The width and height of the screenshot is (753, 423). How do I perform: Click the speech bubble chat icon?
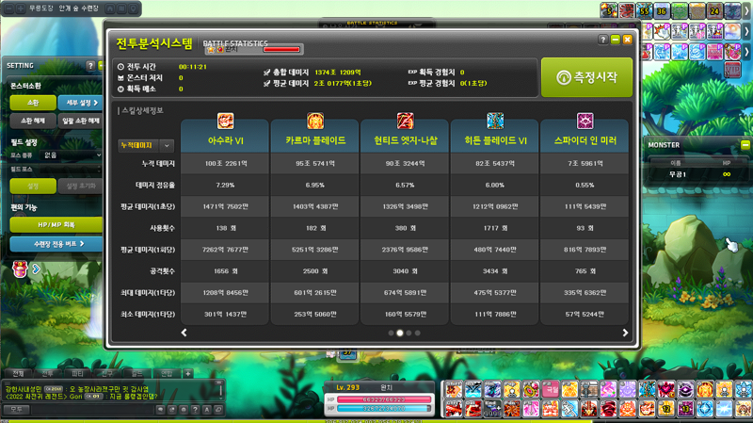pos(160,410)
